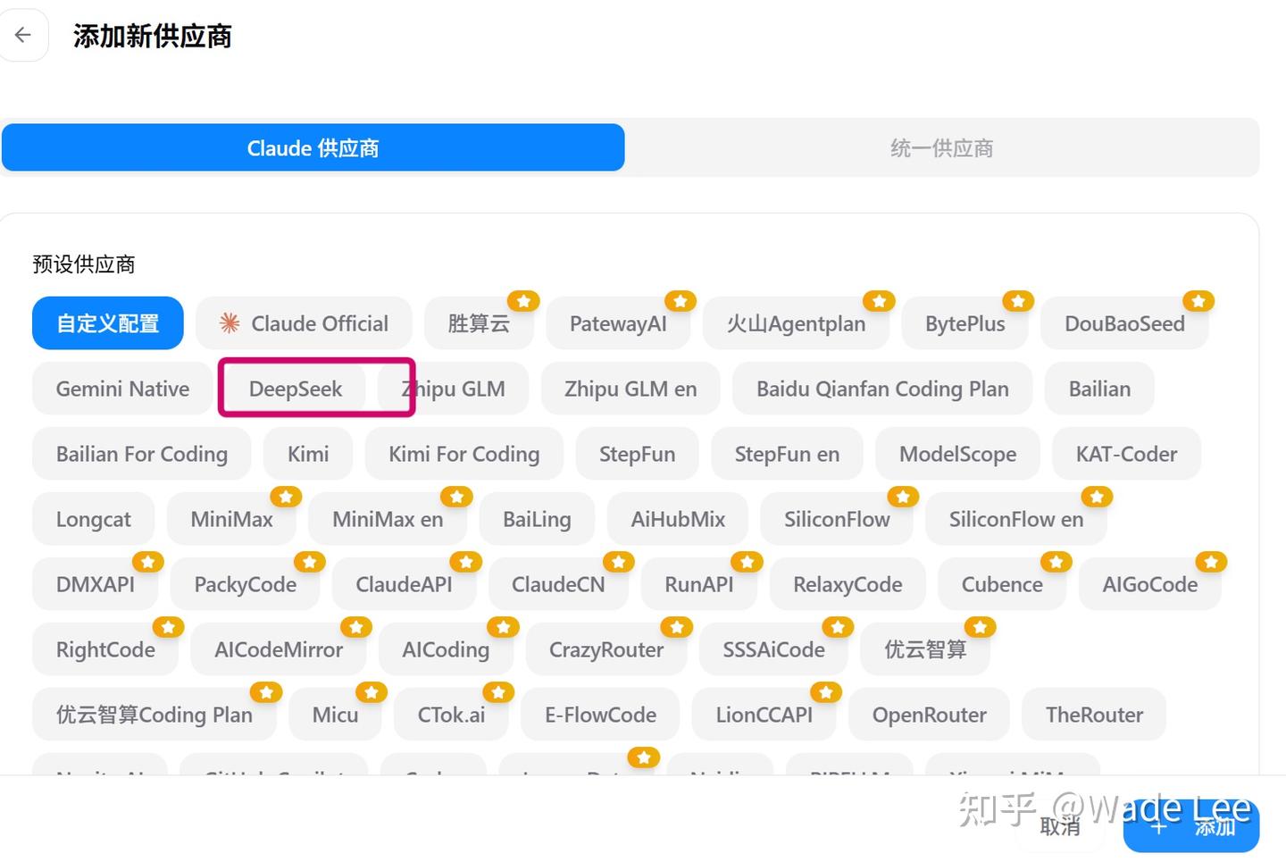Select AICodeMirror preset

click(x=278, y=649)
